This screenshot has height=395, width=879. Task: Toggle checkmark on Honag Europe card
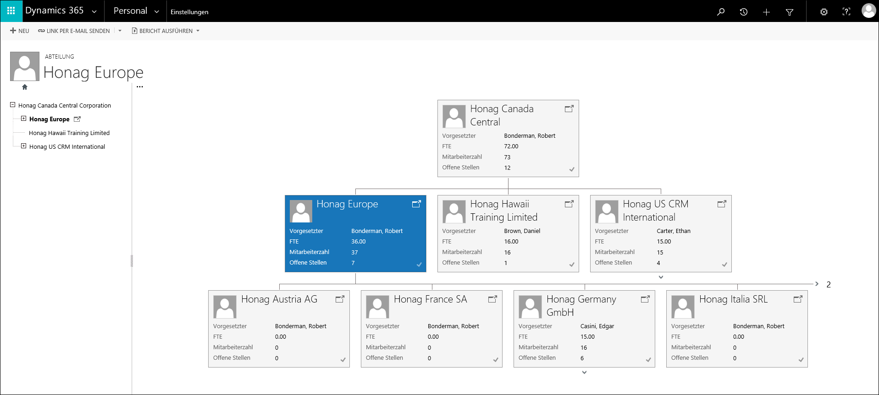pyautogui.click(x=419, y=265)
